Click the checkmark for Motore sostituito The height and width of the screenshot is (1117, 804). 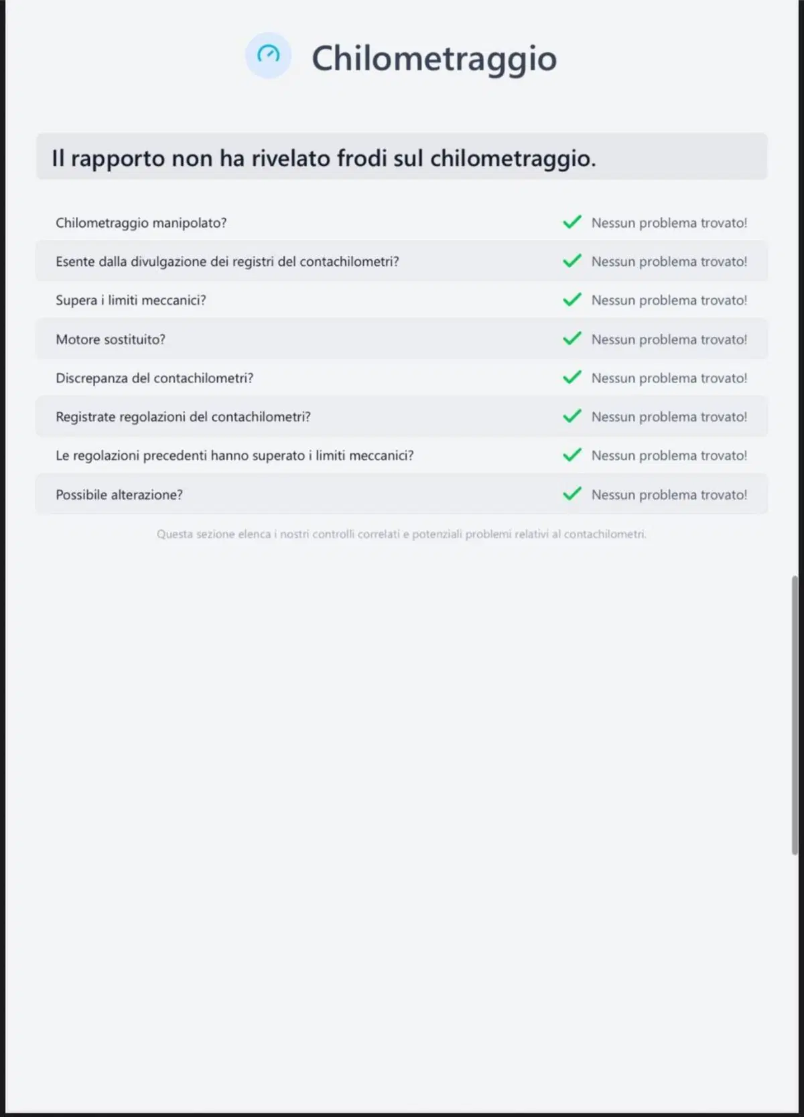(x=572, y=339)
